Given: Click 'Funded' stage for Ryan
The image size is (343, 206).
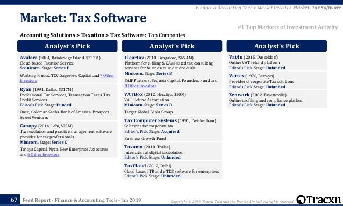Looking at the screenshot, I should [x=64, y=105].
